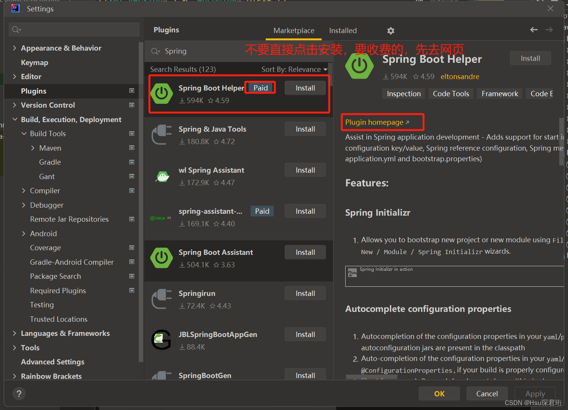This screenshot has width=568, height=410.
Task: Click Spring & Java Tools plug icon
Action: click(x=162, y=134)
